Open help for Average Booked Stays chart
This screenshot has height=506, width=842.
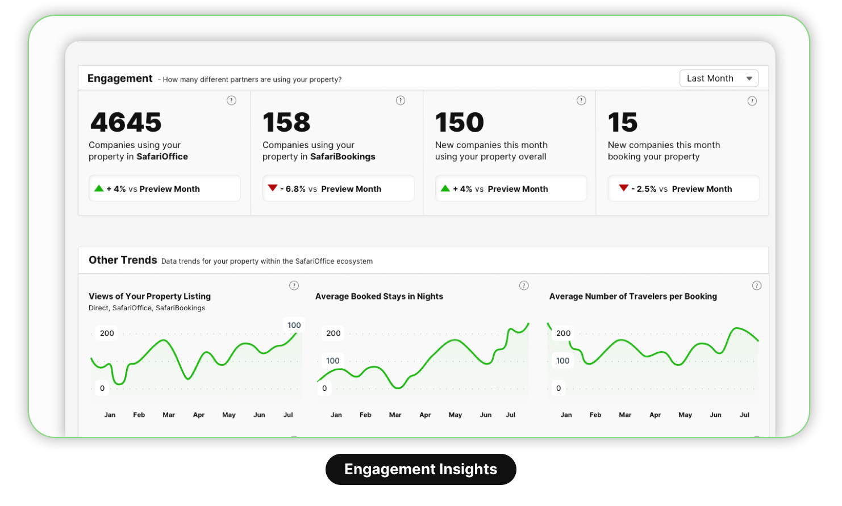524,285
